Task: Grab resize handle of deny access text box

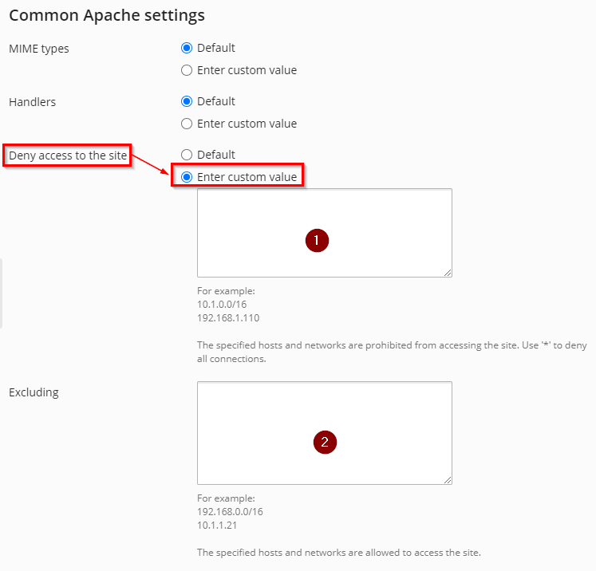Action: point(448,273)
